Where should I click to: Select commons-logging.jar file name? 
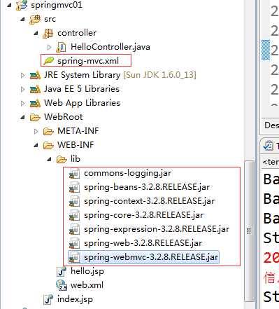(128, 173)
